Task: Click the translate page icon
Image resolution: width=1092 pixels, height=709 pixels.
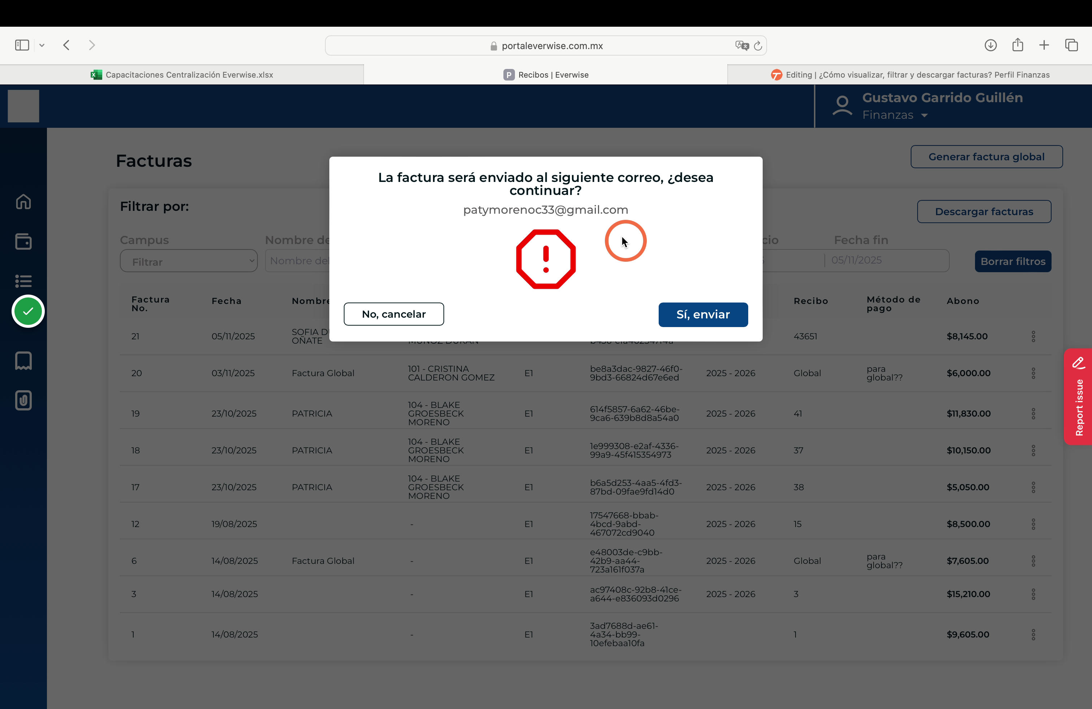Action: (741, 45)
